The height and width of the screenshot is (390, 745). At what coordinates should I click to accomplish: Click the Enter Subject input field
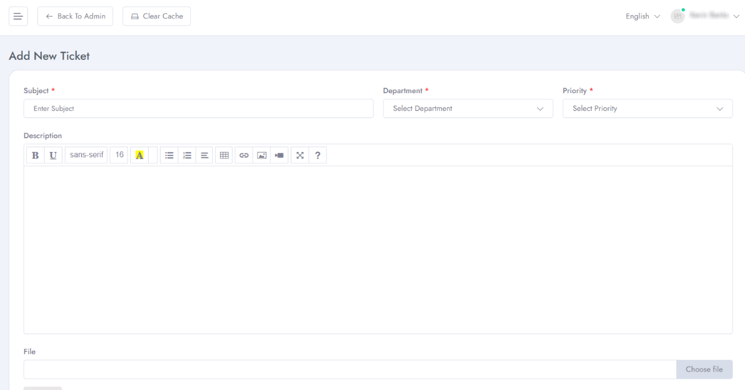click(x=199, y=109)
